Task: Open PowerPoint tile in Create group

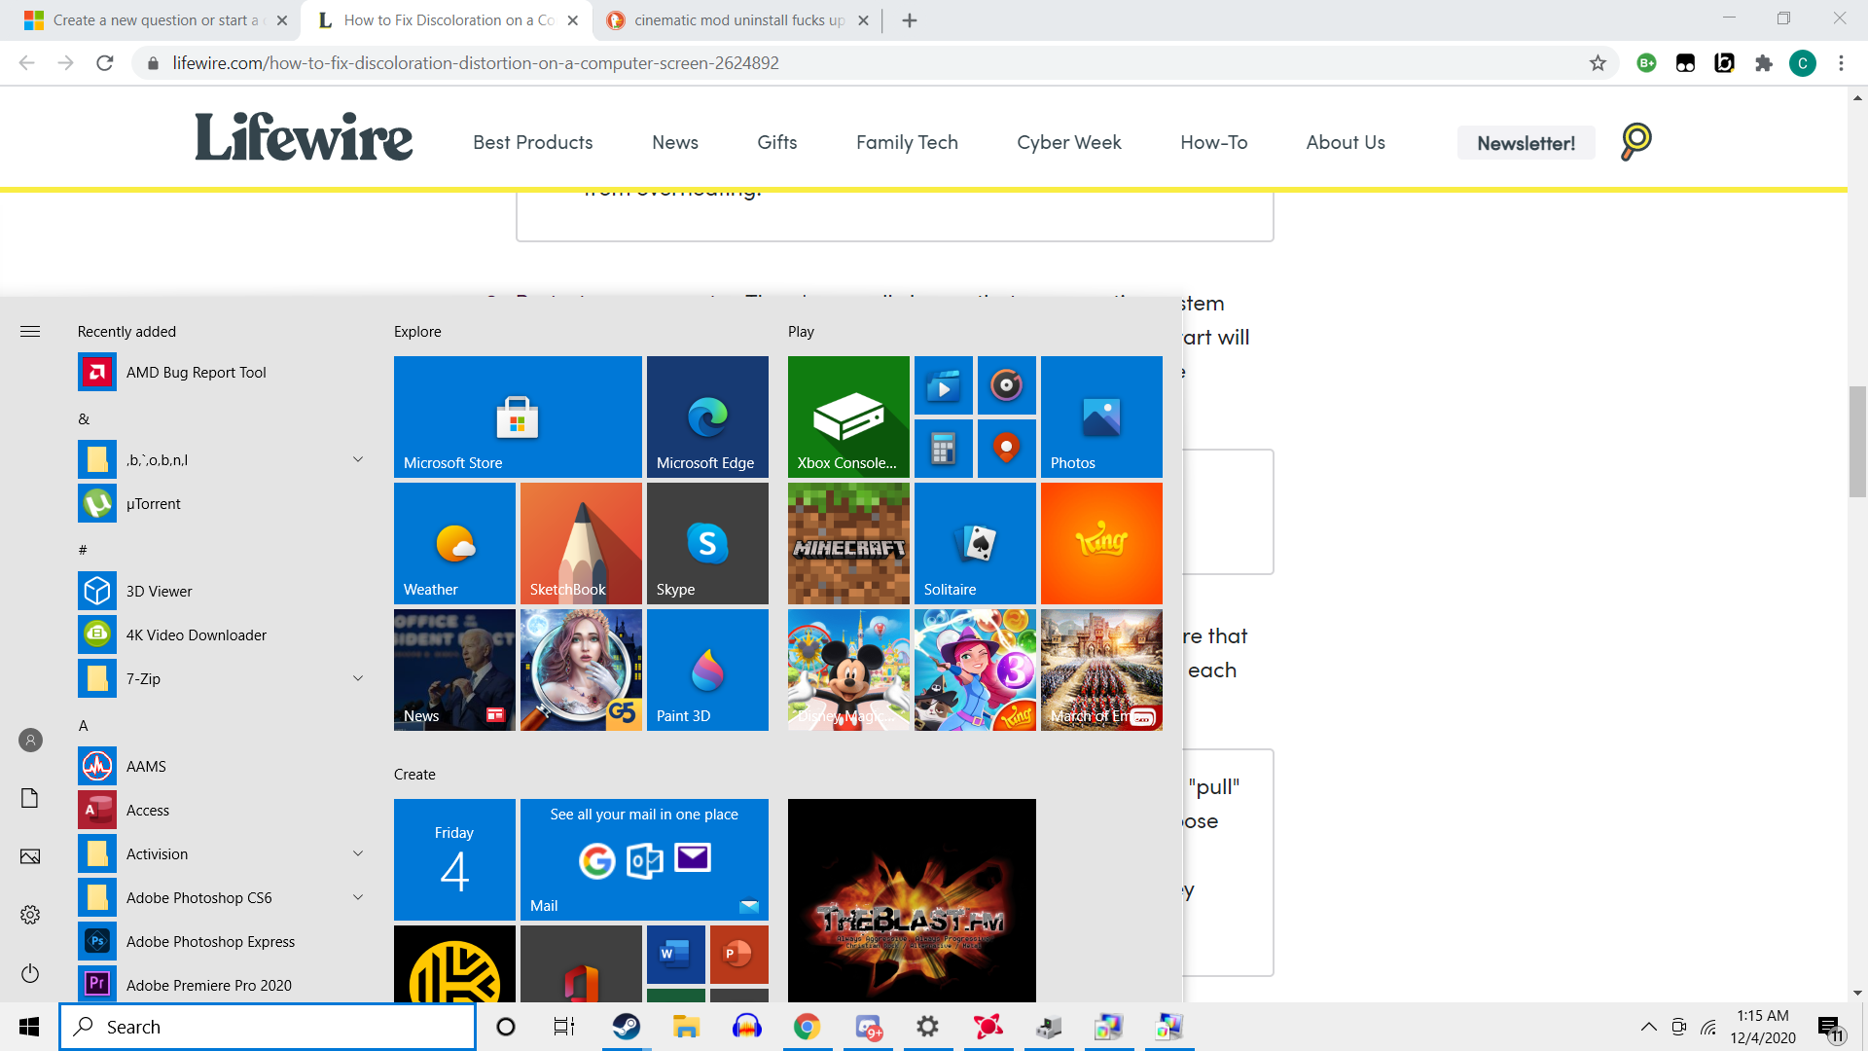Action: 738,955
